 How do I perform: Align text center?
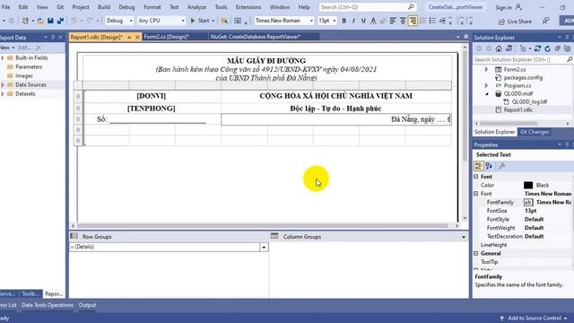403,21
